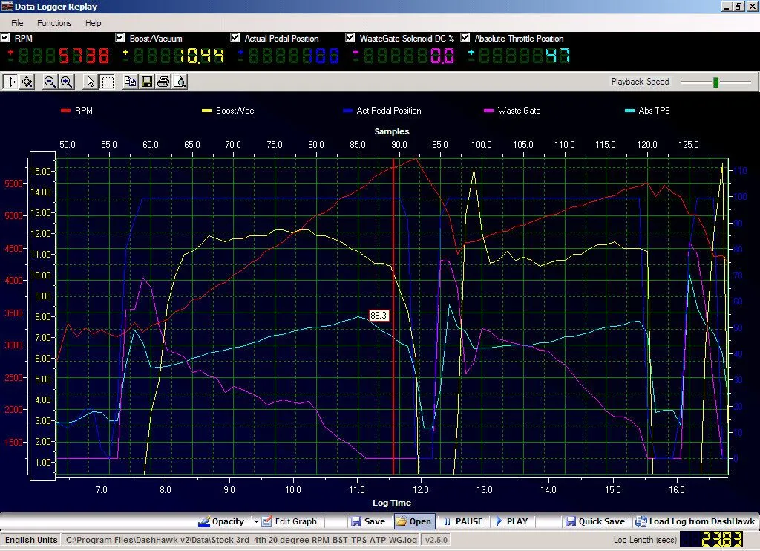760x551 pixels.
Task: Copy the graph with the copy icon
Action: click(x=131, y=82)
